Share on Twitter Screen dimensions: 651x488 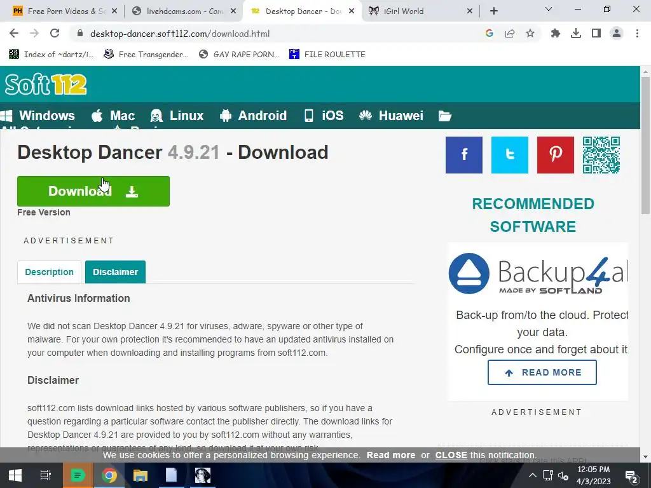(x=509, y=155)
